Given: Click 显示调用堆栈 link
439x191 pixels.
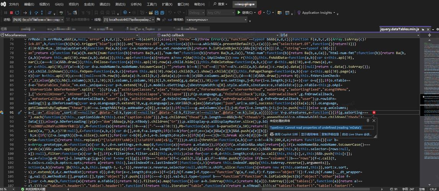Looking at the screenshot, I should [310, 134].
